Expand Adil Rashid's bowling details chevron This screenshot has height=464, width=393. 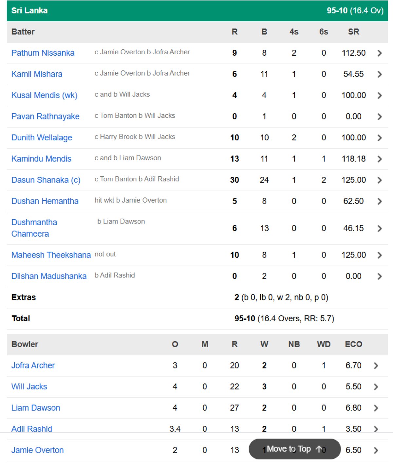(375, 429)
